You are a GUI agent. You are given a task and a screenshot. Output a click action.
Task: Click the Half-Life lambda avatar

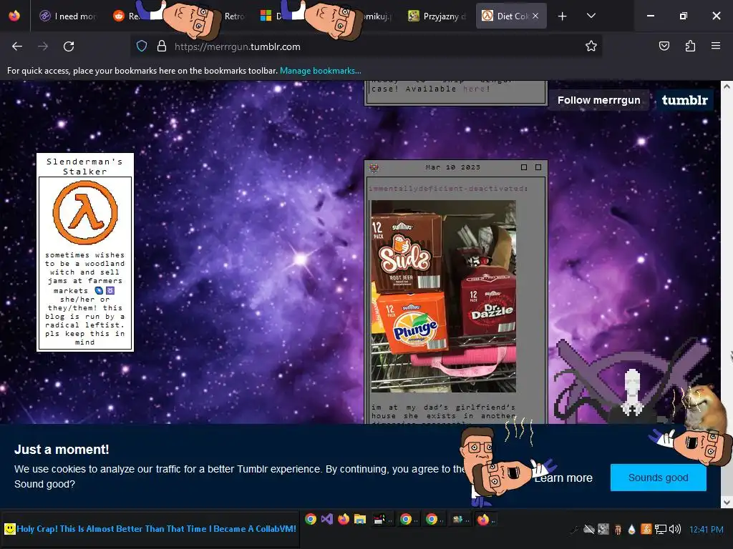pos(85,212)
